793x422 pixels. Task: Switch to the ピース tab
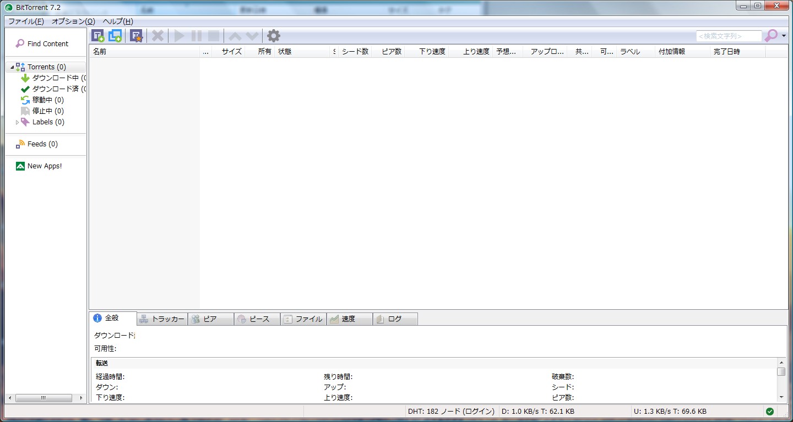click(x=257, y=319)
